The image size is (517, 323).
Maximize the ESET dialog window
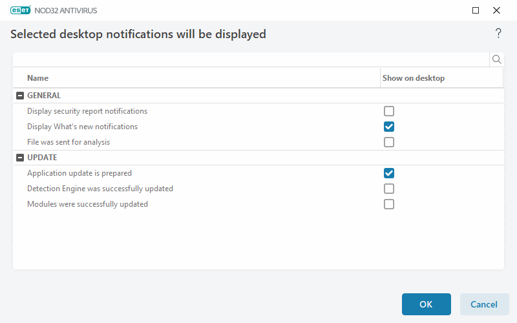476,10
